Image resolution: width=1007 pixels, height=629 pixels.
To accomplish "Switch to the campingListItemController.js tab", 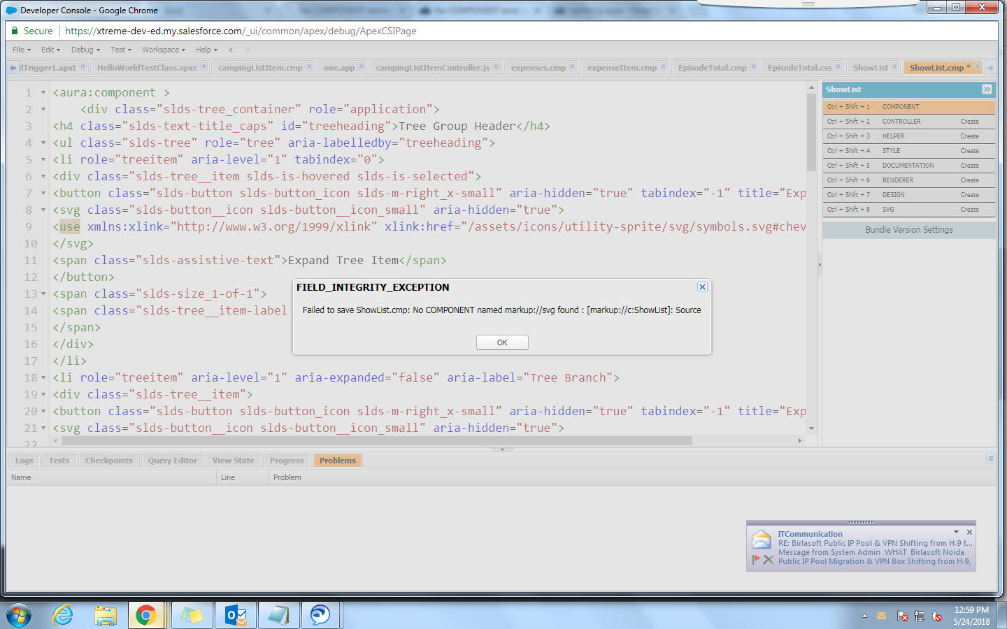I will pos(432,68).
